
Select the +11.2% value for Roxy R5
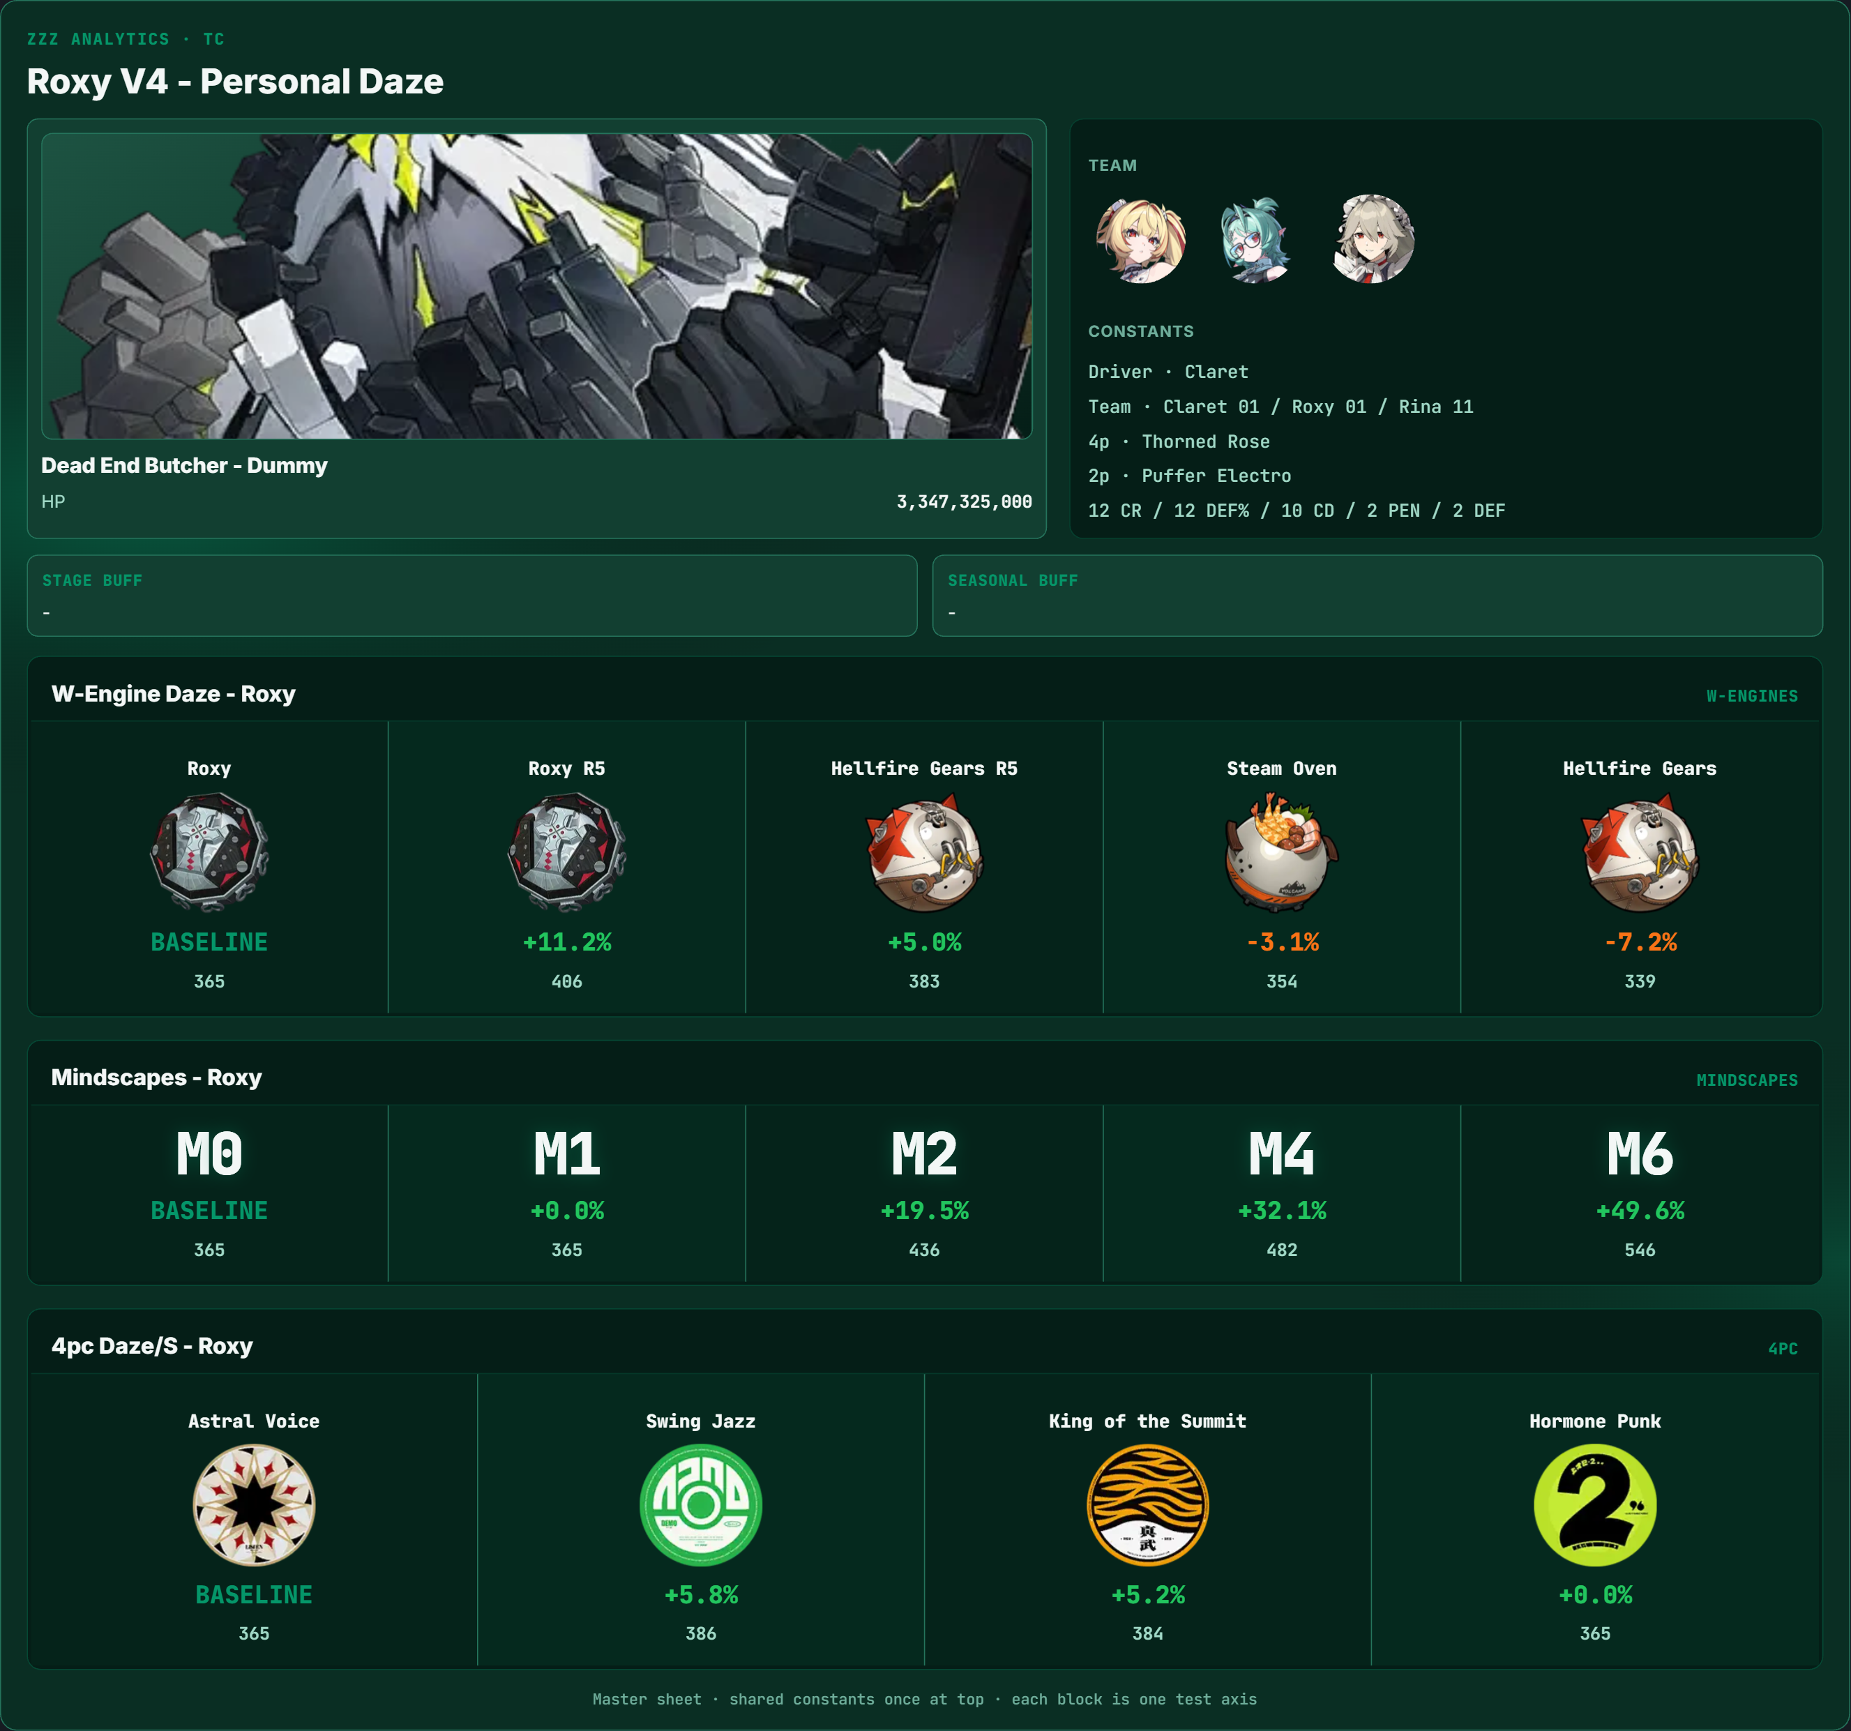tap(567, 942)
